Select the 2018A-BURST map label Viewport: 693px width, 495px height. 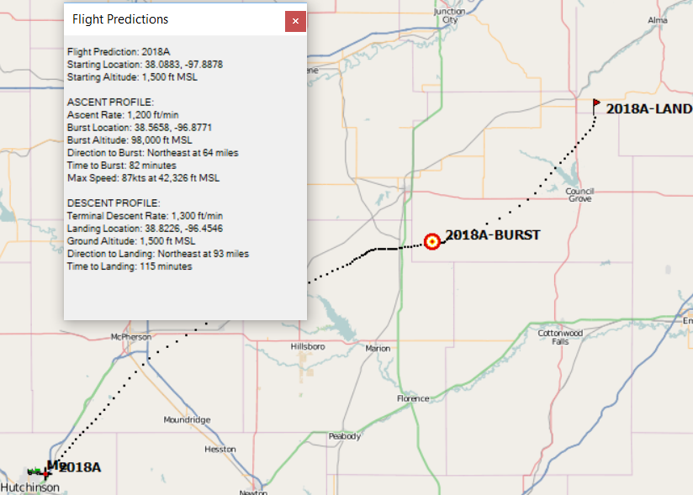pyautogui.click(x=492, y=235)
